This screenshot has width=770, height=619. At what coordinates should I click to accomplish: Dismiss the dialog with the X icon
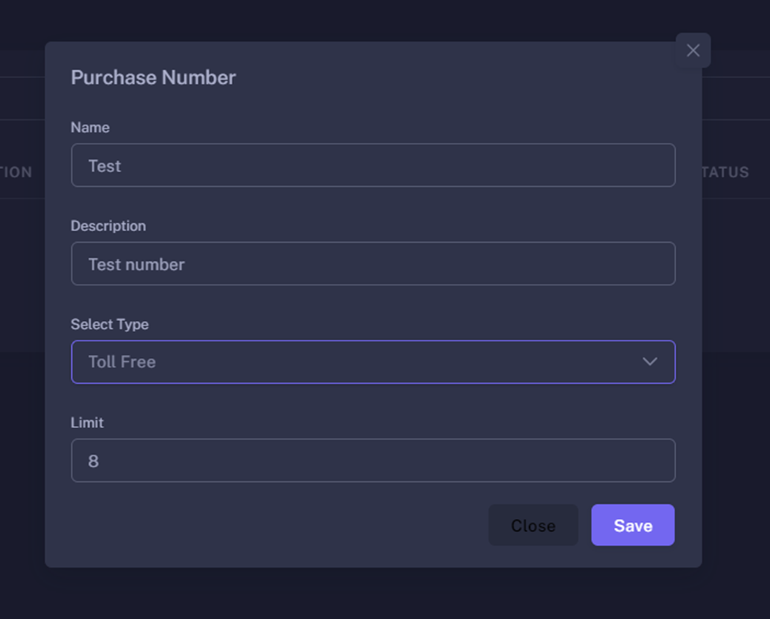coord(693,50)
